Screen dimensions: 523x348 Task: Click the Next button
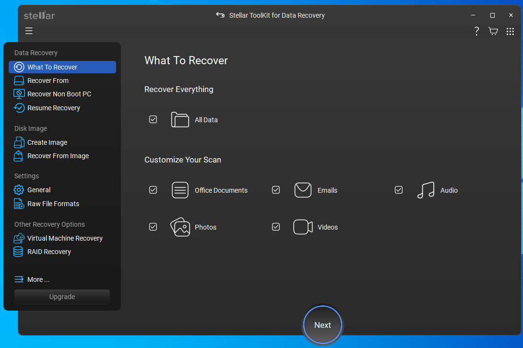(x=322, y=325)
